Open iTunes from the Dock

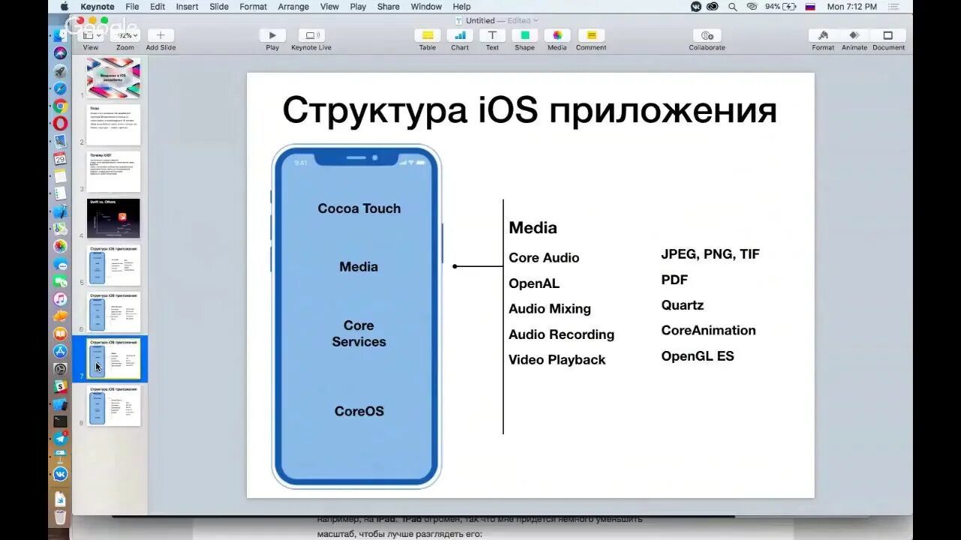coord(60,298)
